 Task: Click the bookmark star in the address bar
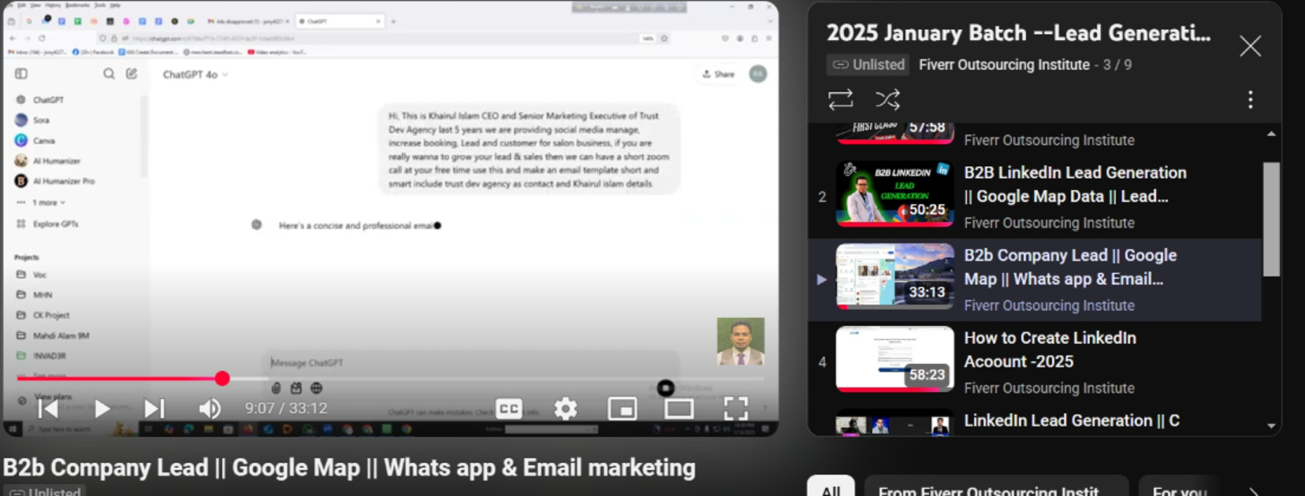click(664, 38)
